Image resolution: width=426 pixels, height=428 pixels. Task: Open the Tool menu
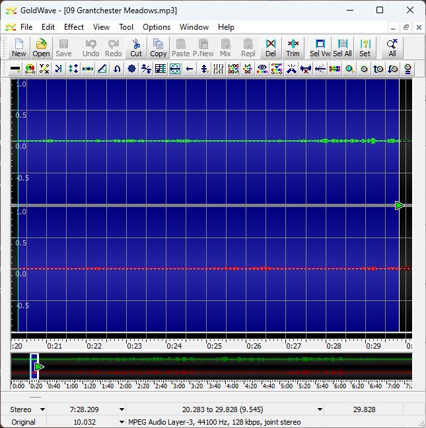[x=126, y=27]
